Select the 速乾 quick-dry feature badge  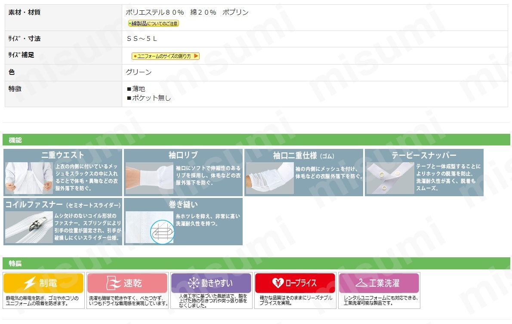(x=127, y=283)
